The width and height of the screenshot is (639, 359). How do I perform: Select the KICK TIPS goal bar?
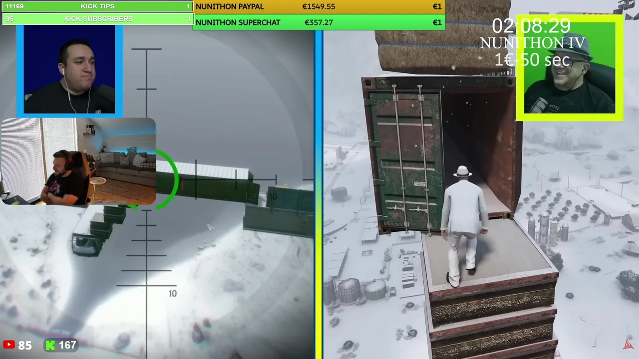click(97, 6)
